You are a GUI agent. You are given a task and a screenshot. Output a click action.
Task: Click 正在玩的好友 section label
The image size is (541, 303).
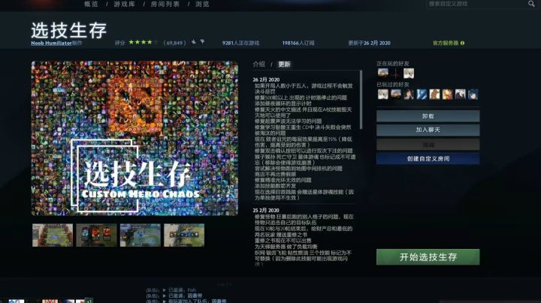point(393,63)
